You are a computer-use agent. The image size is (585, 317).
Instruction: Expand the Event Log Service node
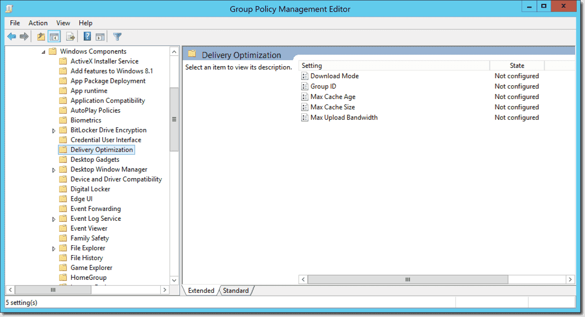point(54,219)
